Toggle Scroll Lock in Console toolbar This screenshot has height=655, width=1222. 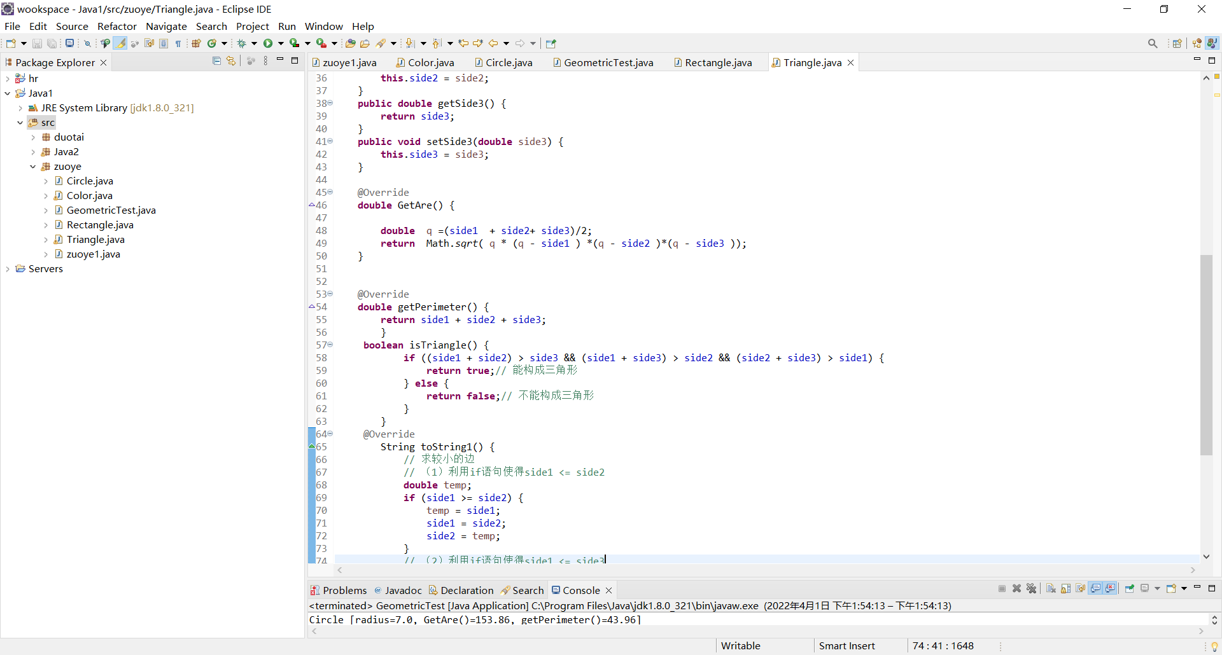[x=1065, y=588]
